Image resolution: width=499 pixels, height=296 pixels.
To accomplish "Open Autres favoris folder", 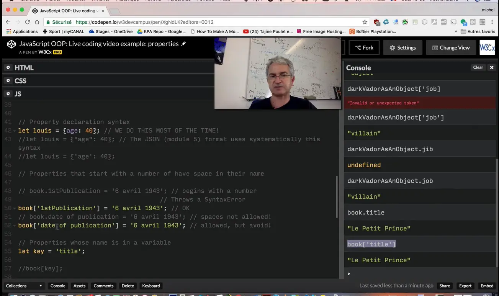I will point(478,32).
